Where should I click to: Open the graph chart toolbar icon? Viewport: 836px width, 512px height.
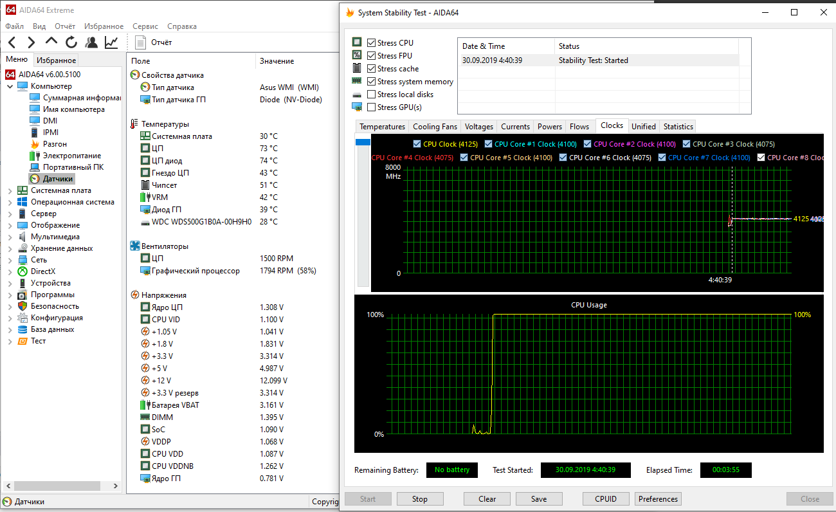pos(111,42)
